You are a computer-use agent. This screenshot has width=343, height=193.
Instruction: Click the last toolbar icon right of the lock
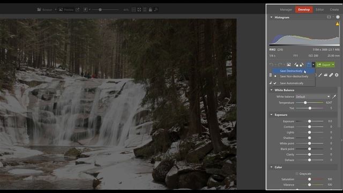click(x=156, y=10)
